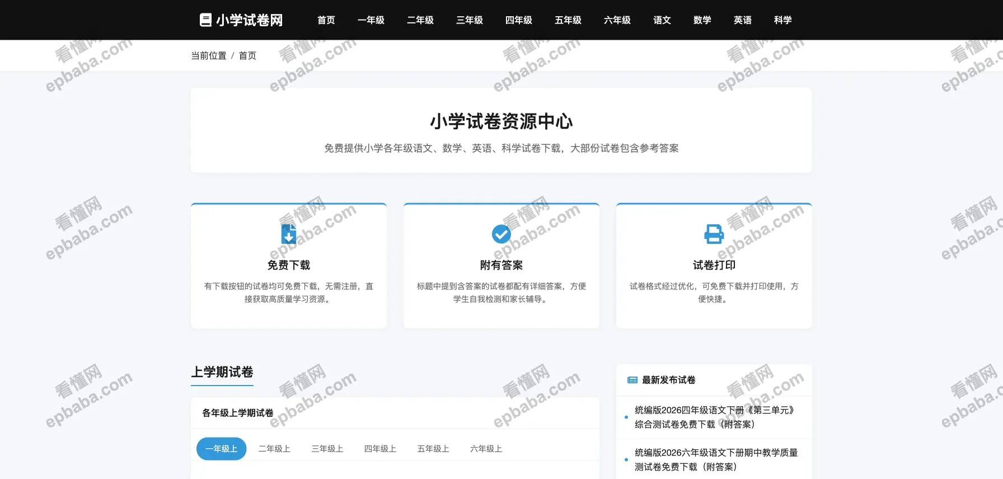Switch to the 二年级上 tab
Viewport: 1003px width, 479px height.
(x=274, y=449)
